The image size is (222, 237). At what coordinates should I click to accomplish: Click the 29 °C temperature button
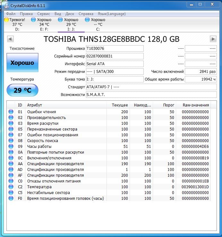pyautogui.click(x=22, y=90)
